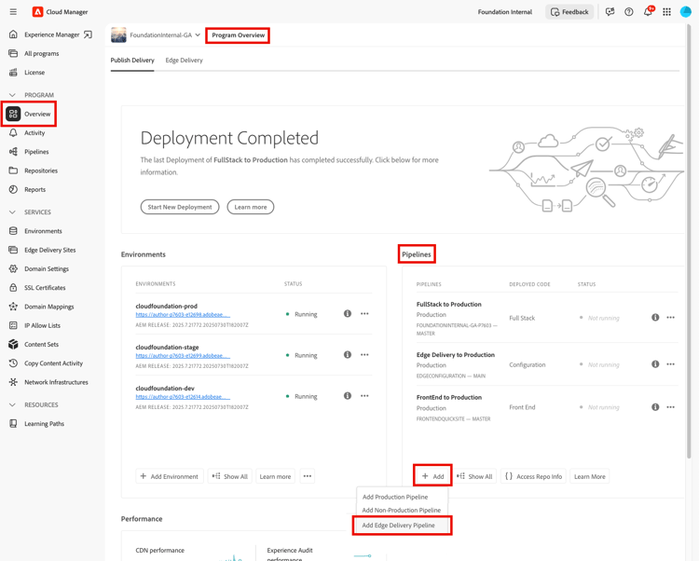This screenshot has width=699, height=561.
Task: Click the Add Environment button
Action: click(170, 476)
